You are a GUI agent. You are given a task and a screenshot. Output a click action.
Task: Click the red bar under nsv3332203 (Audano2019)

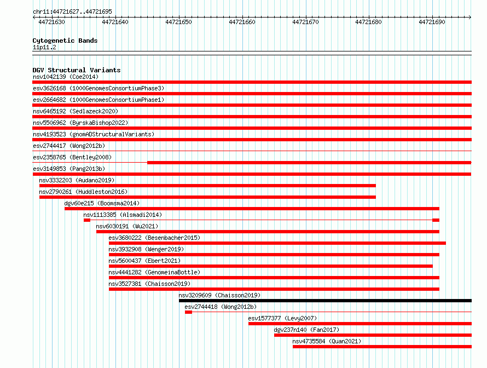pyautogui.click(x=207, y=186)
